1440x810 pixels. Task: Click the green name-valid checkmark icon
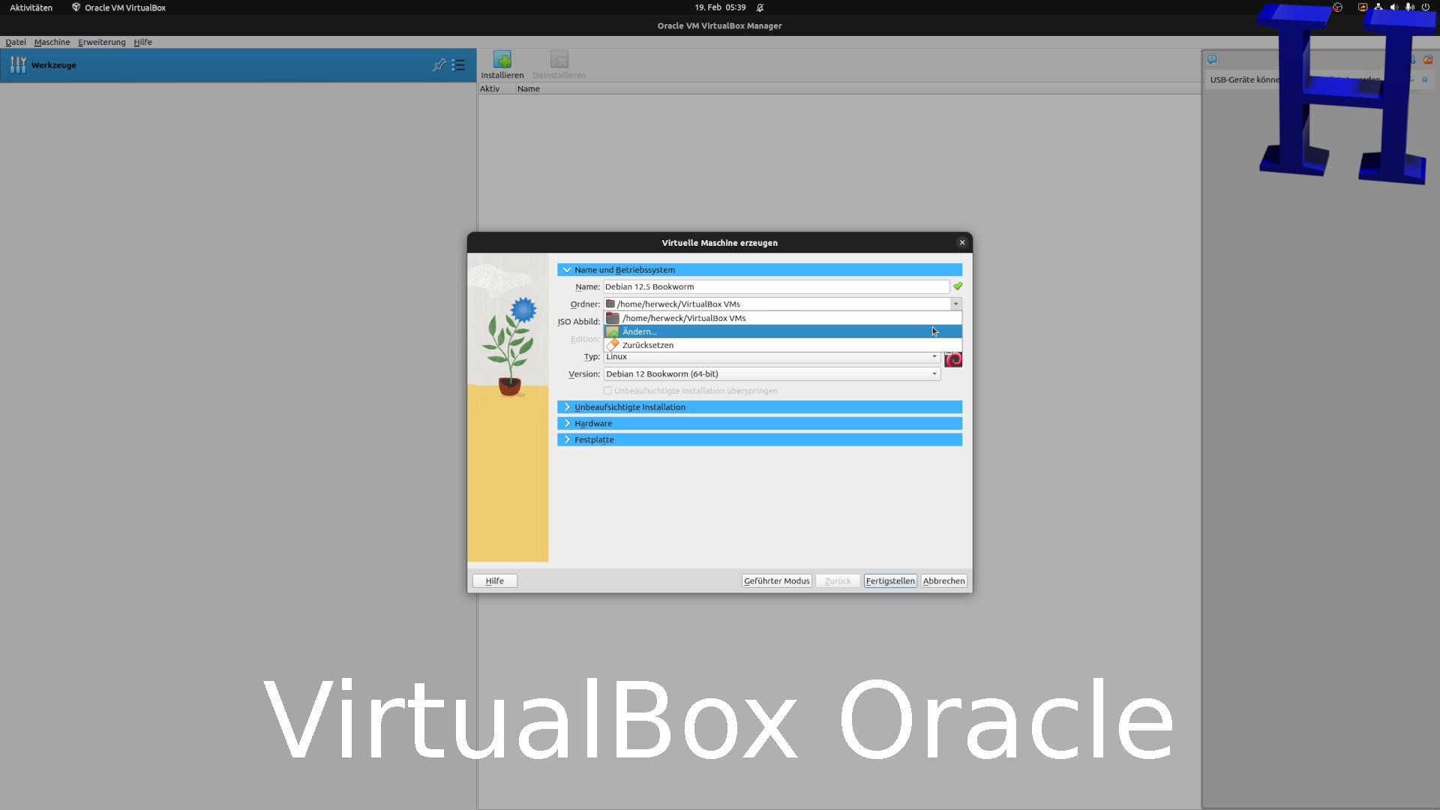click(x=958, y=286)
